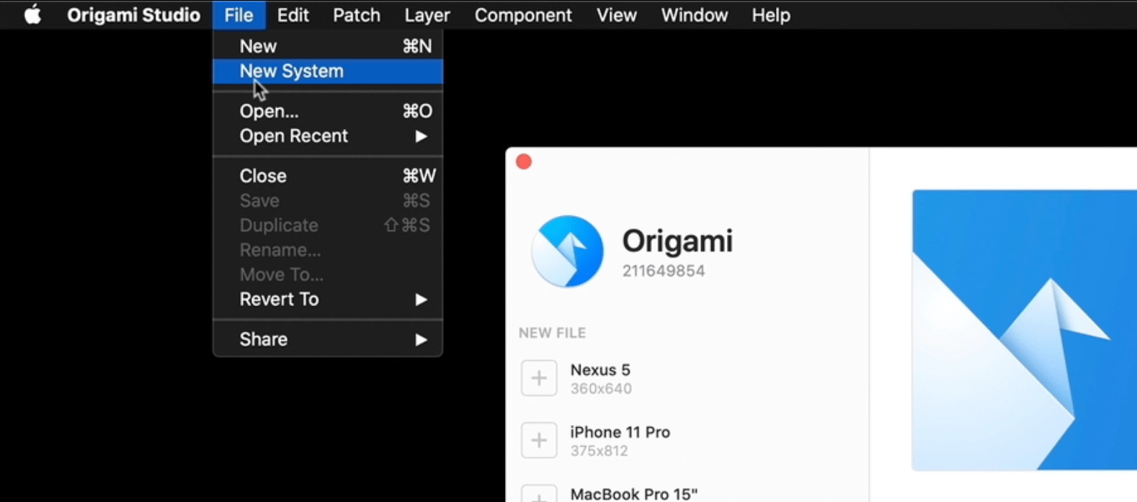Click the Origami bird logo icon
The width and height of the screenshot is (1137, 502).
pyautogui.click(x=567, y=251)
